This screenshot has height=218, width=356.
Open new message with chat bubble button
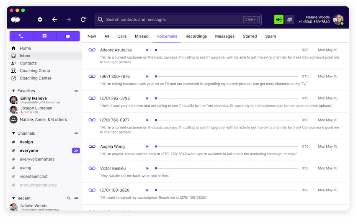pyautogui.click(x=44, y=36)
